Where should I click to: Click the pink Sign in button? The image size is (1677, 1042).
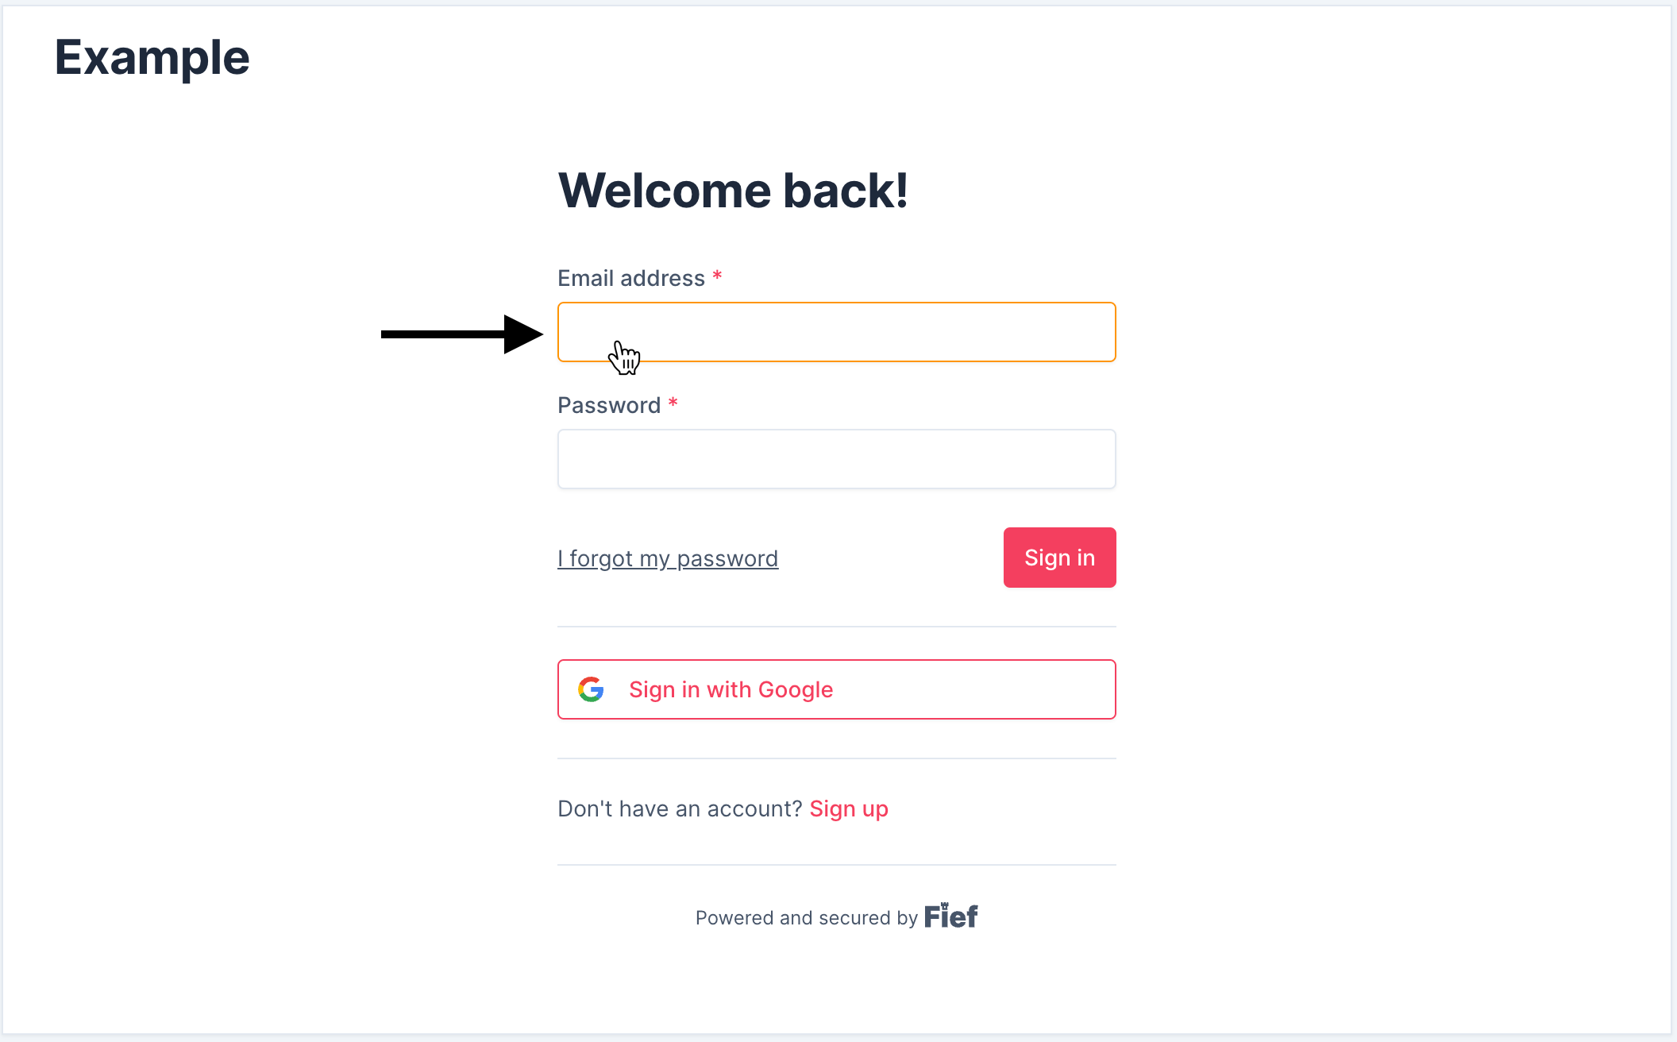point(1059,558)
